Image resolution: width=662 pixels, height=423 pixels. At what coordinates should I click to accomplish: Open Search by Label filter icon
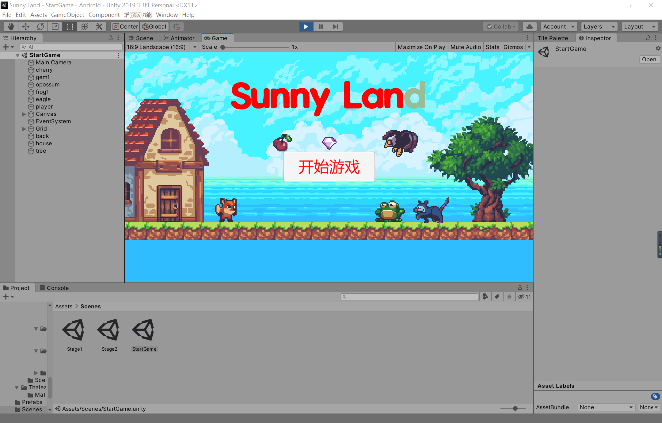497,297
